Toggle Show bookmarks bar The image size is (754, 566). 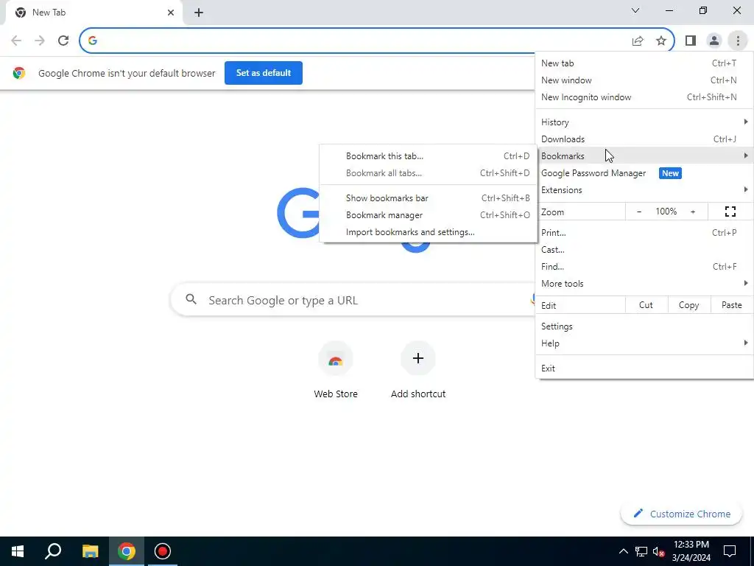pos(428,198)
